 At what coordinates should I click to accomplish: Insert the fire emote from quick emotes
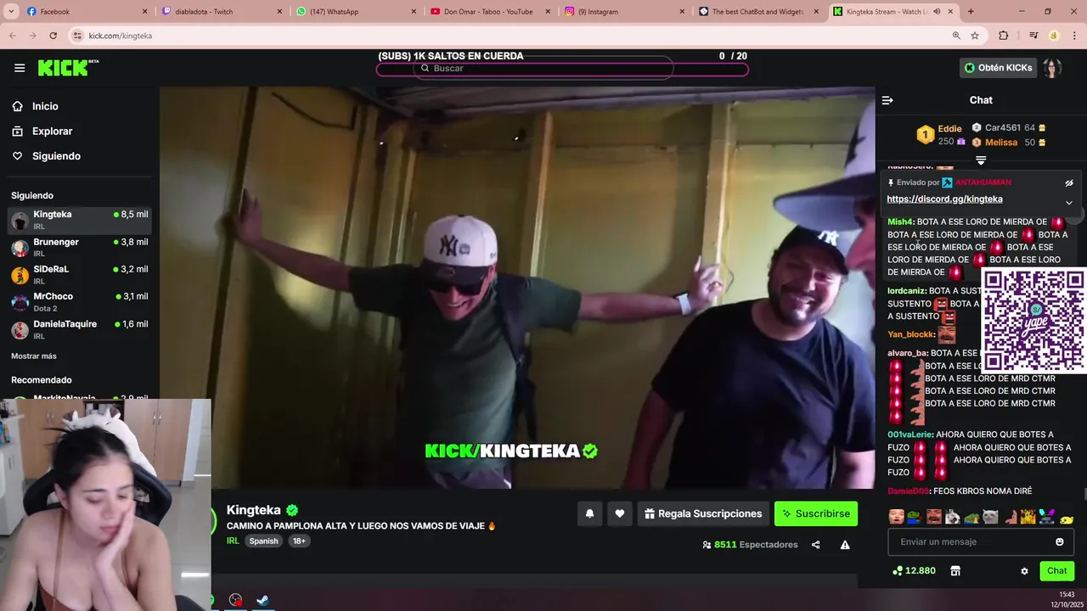coord(1028,517)
